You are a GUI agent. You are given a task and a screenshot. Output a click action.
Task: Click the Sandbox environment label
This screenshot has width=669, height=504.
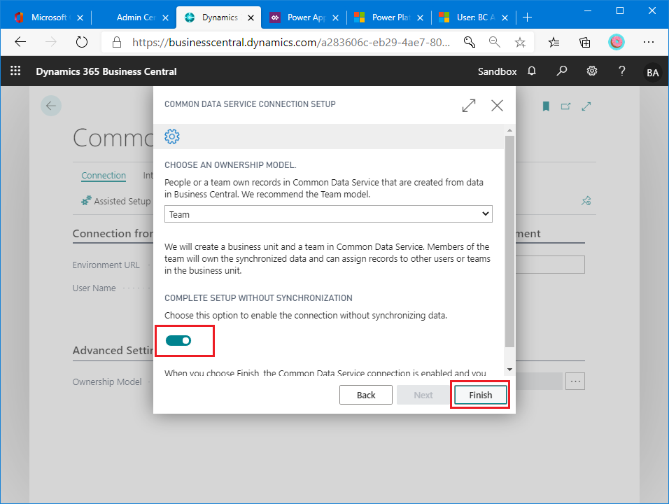click(497, 71)
